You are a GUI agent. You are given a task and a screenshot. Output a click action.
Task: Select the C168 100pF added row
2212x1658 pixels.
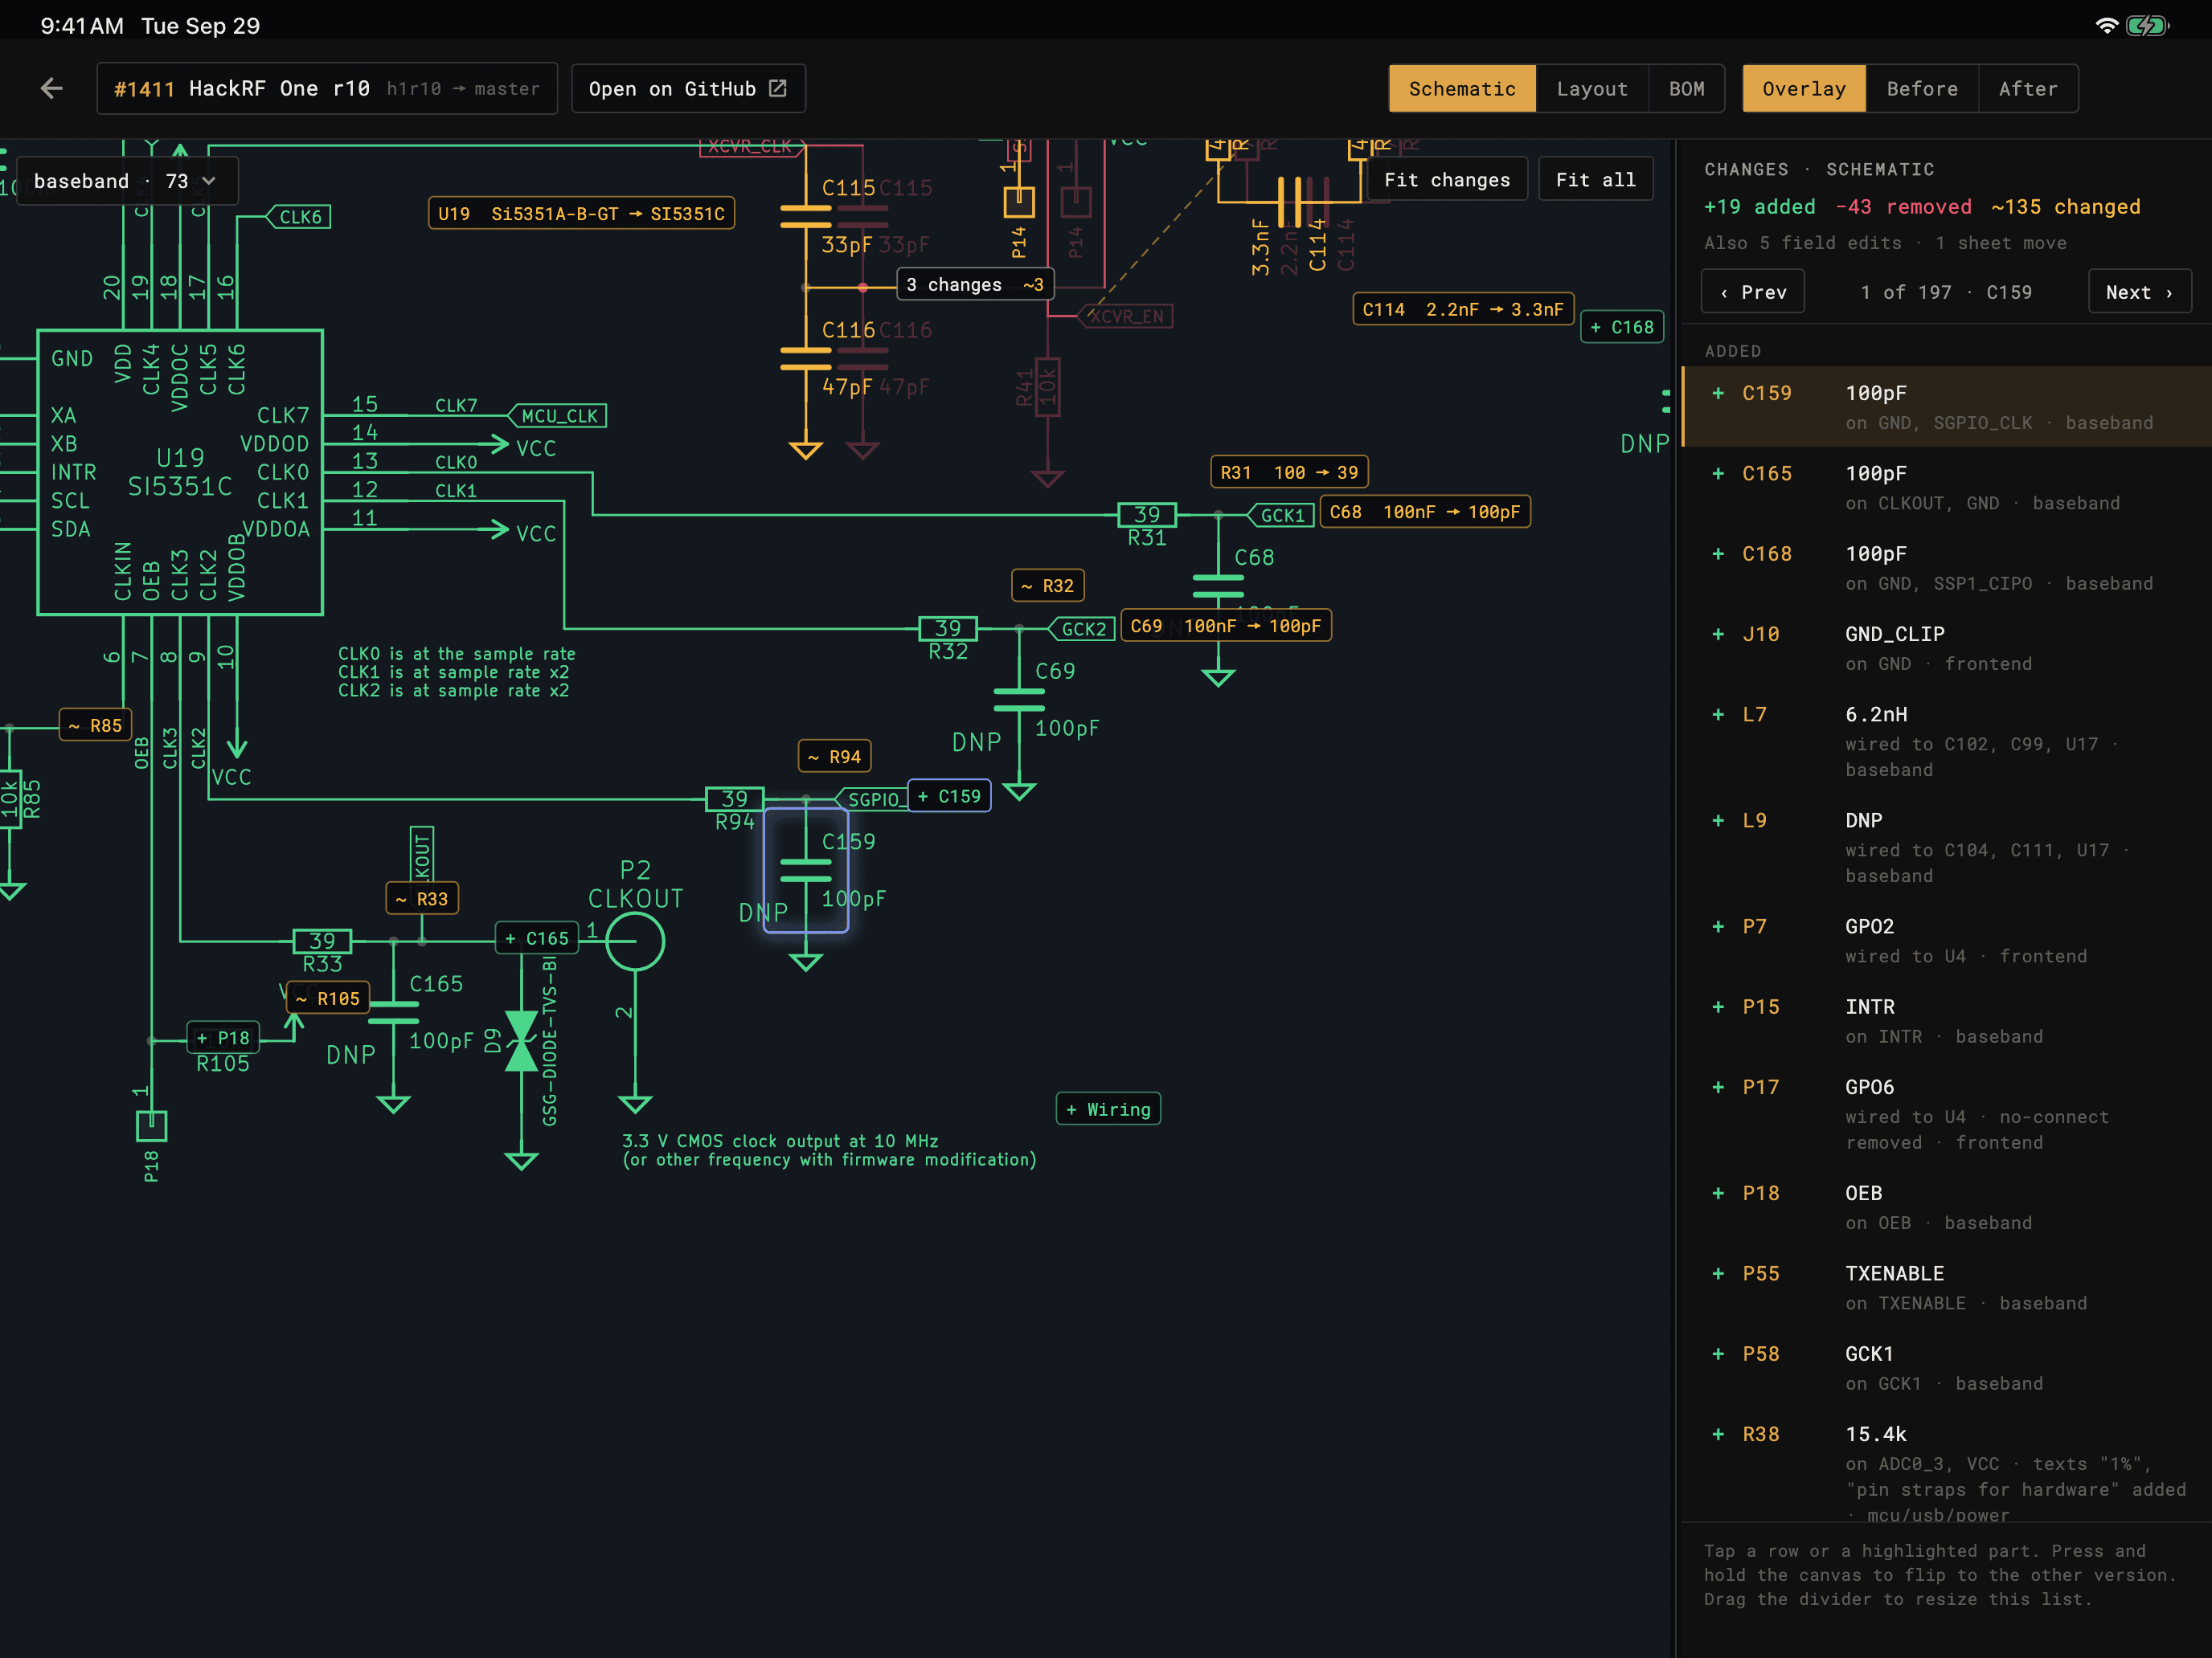point(1947,566)
